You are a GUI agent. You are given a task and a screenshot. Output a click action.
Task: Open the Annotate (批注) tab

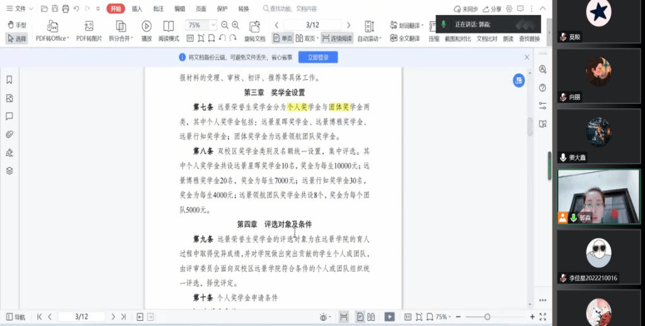coord(158,9)
